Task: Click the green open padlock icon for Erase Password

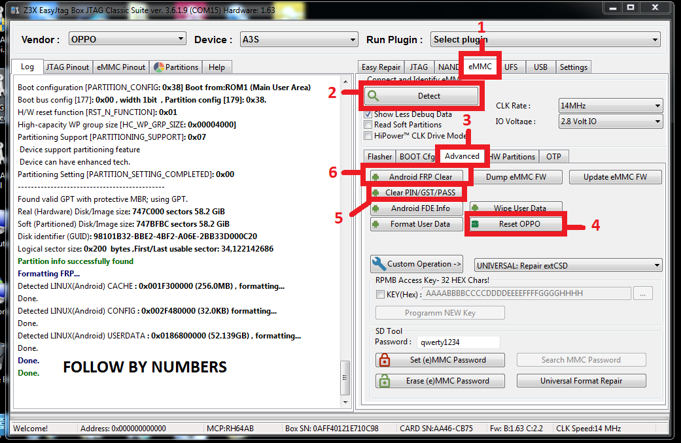Action: pyautogui.click(x=385, y=381)
